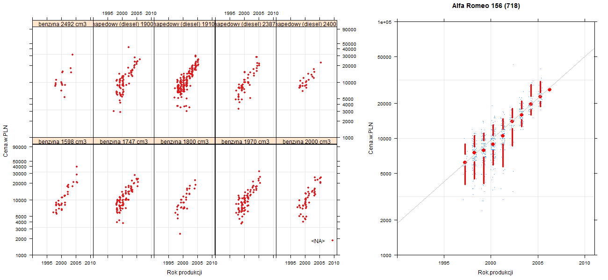The width and height of the screenshot is (608, 280).
Task: Click the benzyna 1598 cm3 strip label
Action: click(63, 141)
